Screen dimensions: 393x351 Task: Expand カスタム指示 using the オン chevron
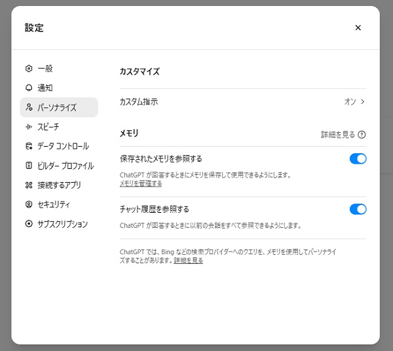(362, 102)
